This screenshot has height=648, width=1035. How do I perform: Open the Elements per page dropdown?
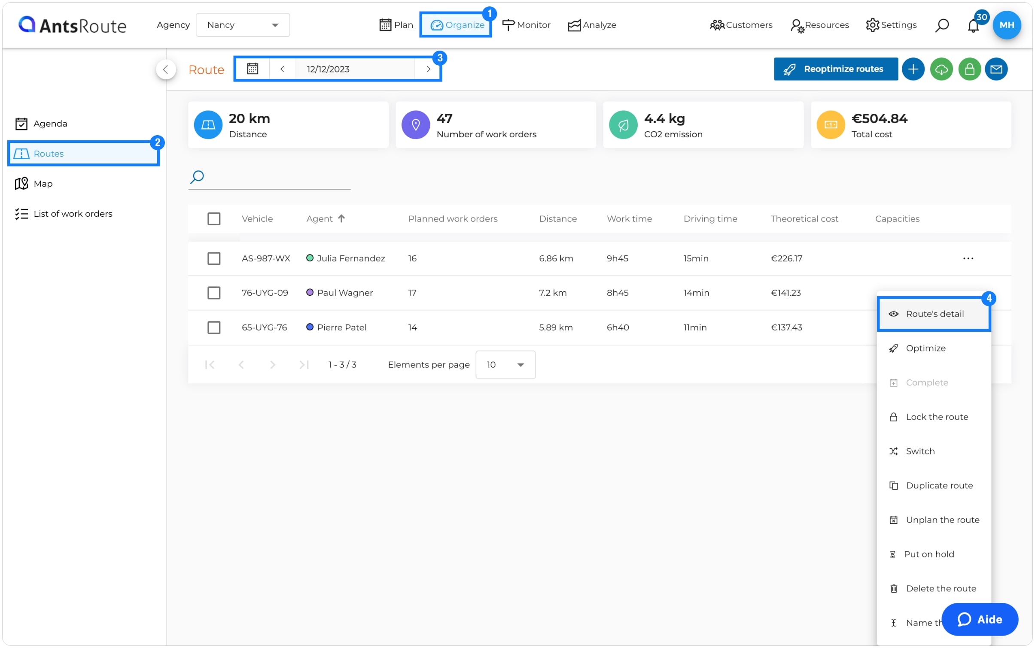[505, 364]
